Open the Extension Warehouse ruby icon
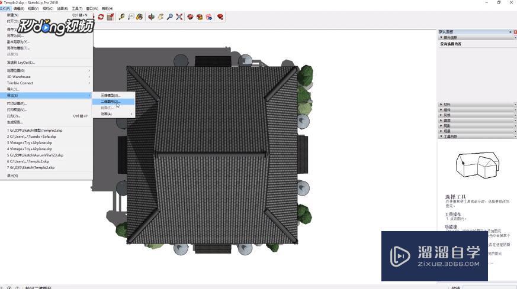The width and height of the screenshot is (517, 289). tap(220, 17)
